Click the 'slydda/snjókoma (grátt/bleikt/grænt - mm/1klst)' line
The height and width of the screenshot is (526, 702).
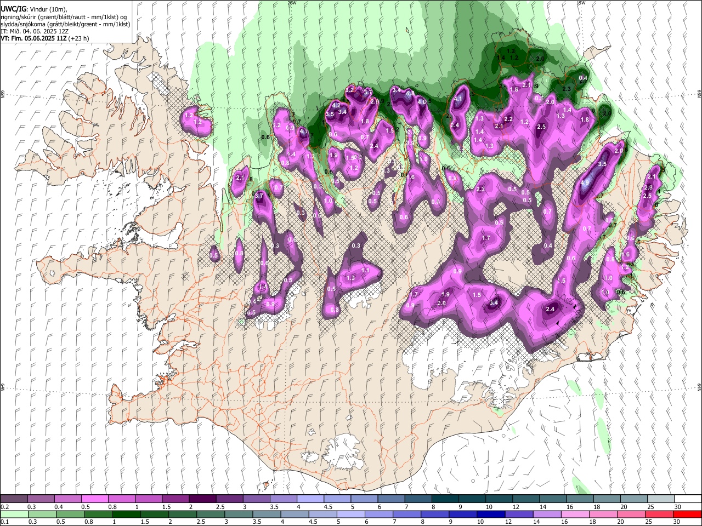(66, 24)
